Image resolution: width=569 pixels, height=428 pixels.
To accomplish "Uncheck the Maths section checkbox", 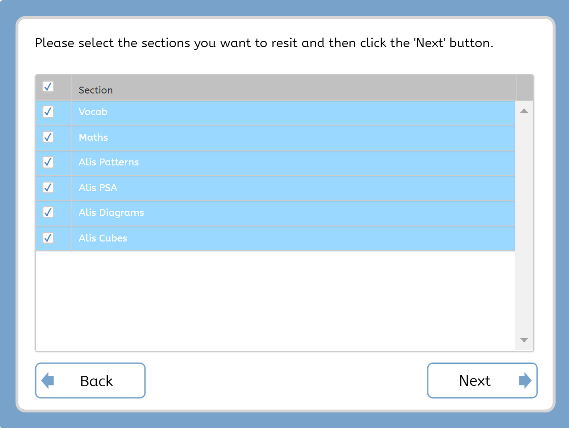I will (48, 137).
